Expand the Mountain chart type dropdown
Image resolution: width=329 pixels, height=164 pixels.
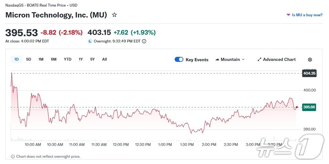tap(243, 60)
